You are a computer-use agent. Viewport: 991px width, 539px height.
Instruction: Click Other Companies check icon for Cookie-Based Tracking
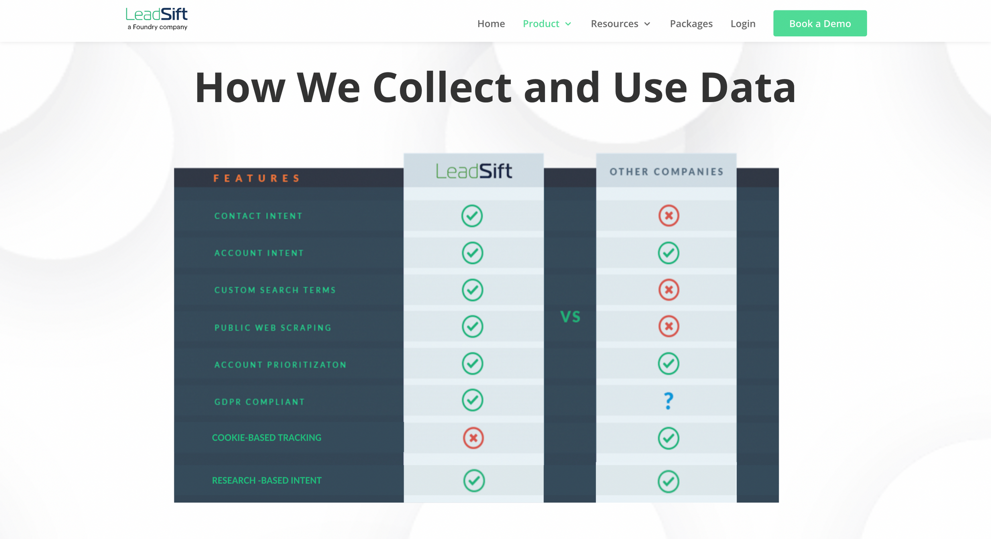coord(669,438)
